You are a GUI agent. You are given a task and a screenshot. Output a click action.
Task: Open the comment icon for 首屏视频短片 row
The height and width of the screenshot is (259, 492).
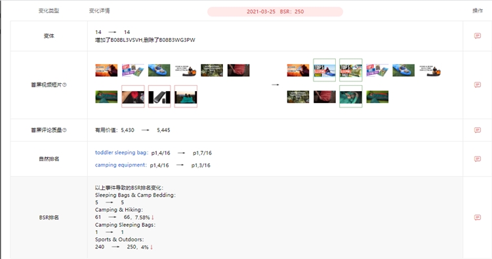[x=478, y=85]
